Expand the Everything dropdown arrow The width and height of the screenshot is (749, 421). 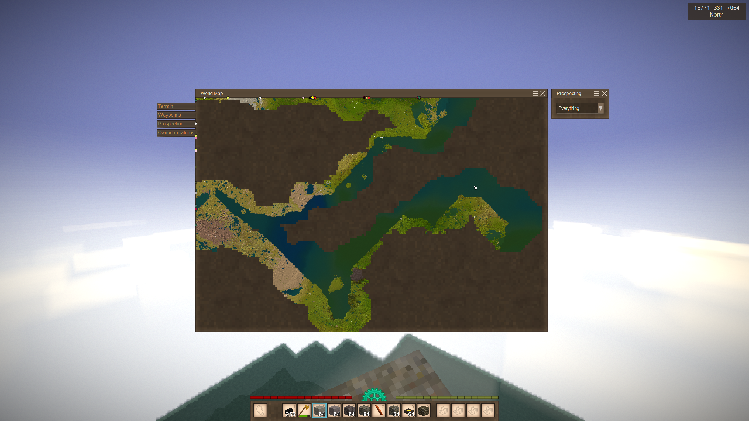point(600,108)
